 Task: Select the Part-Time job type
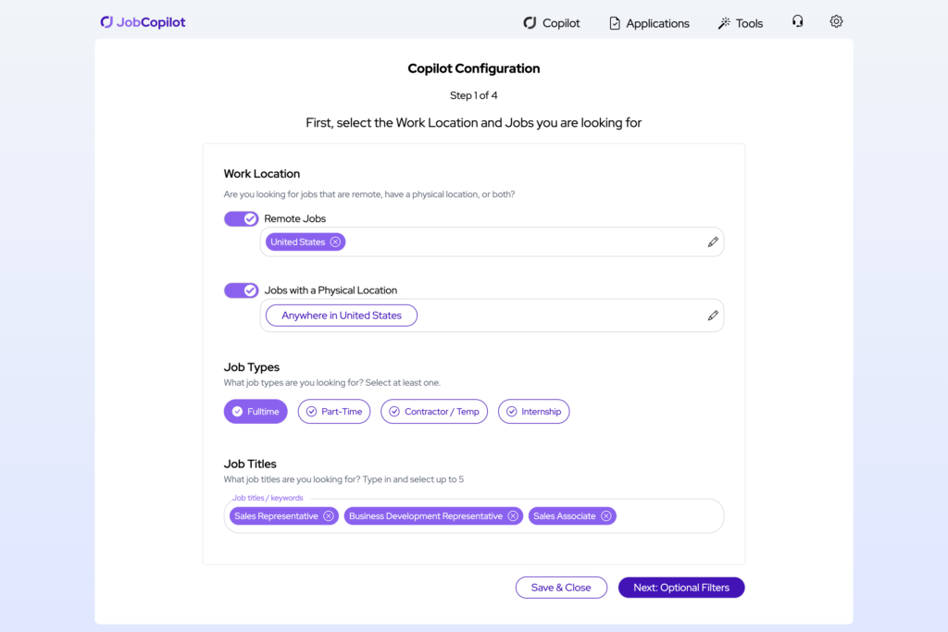click(x=334, y=412)
